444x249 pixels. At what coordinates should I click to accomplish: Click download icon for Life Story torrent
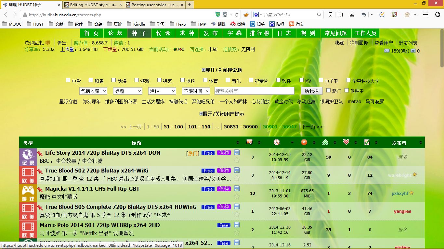pyautogui.click(x=237, y=152)
